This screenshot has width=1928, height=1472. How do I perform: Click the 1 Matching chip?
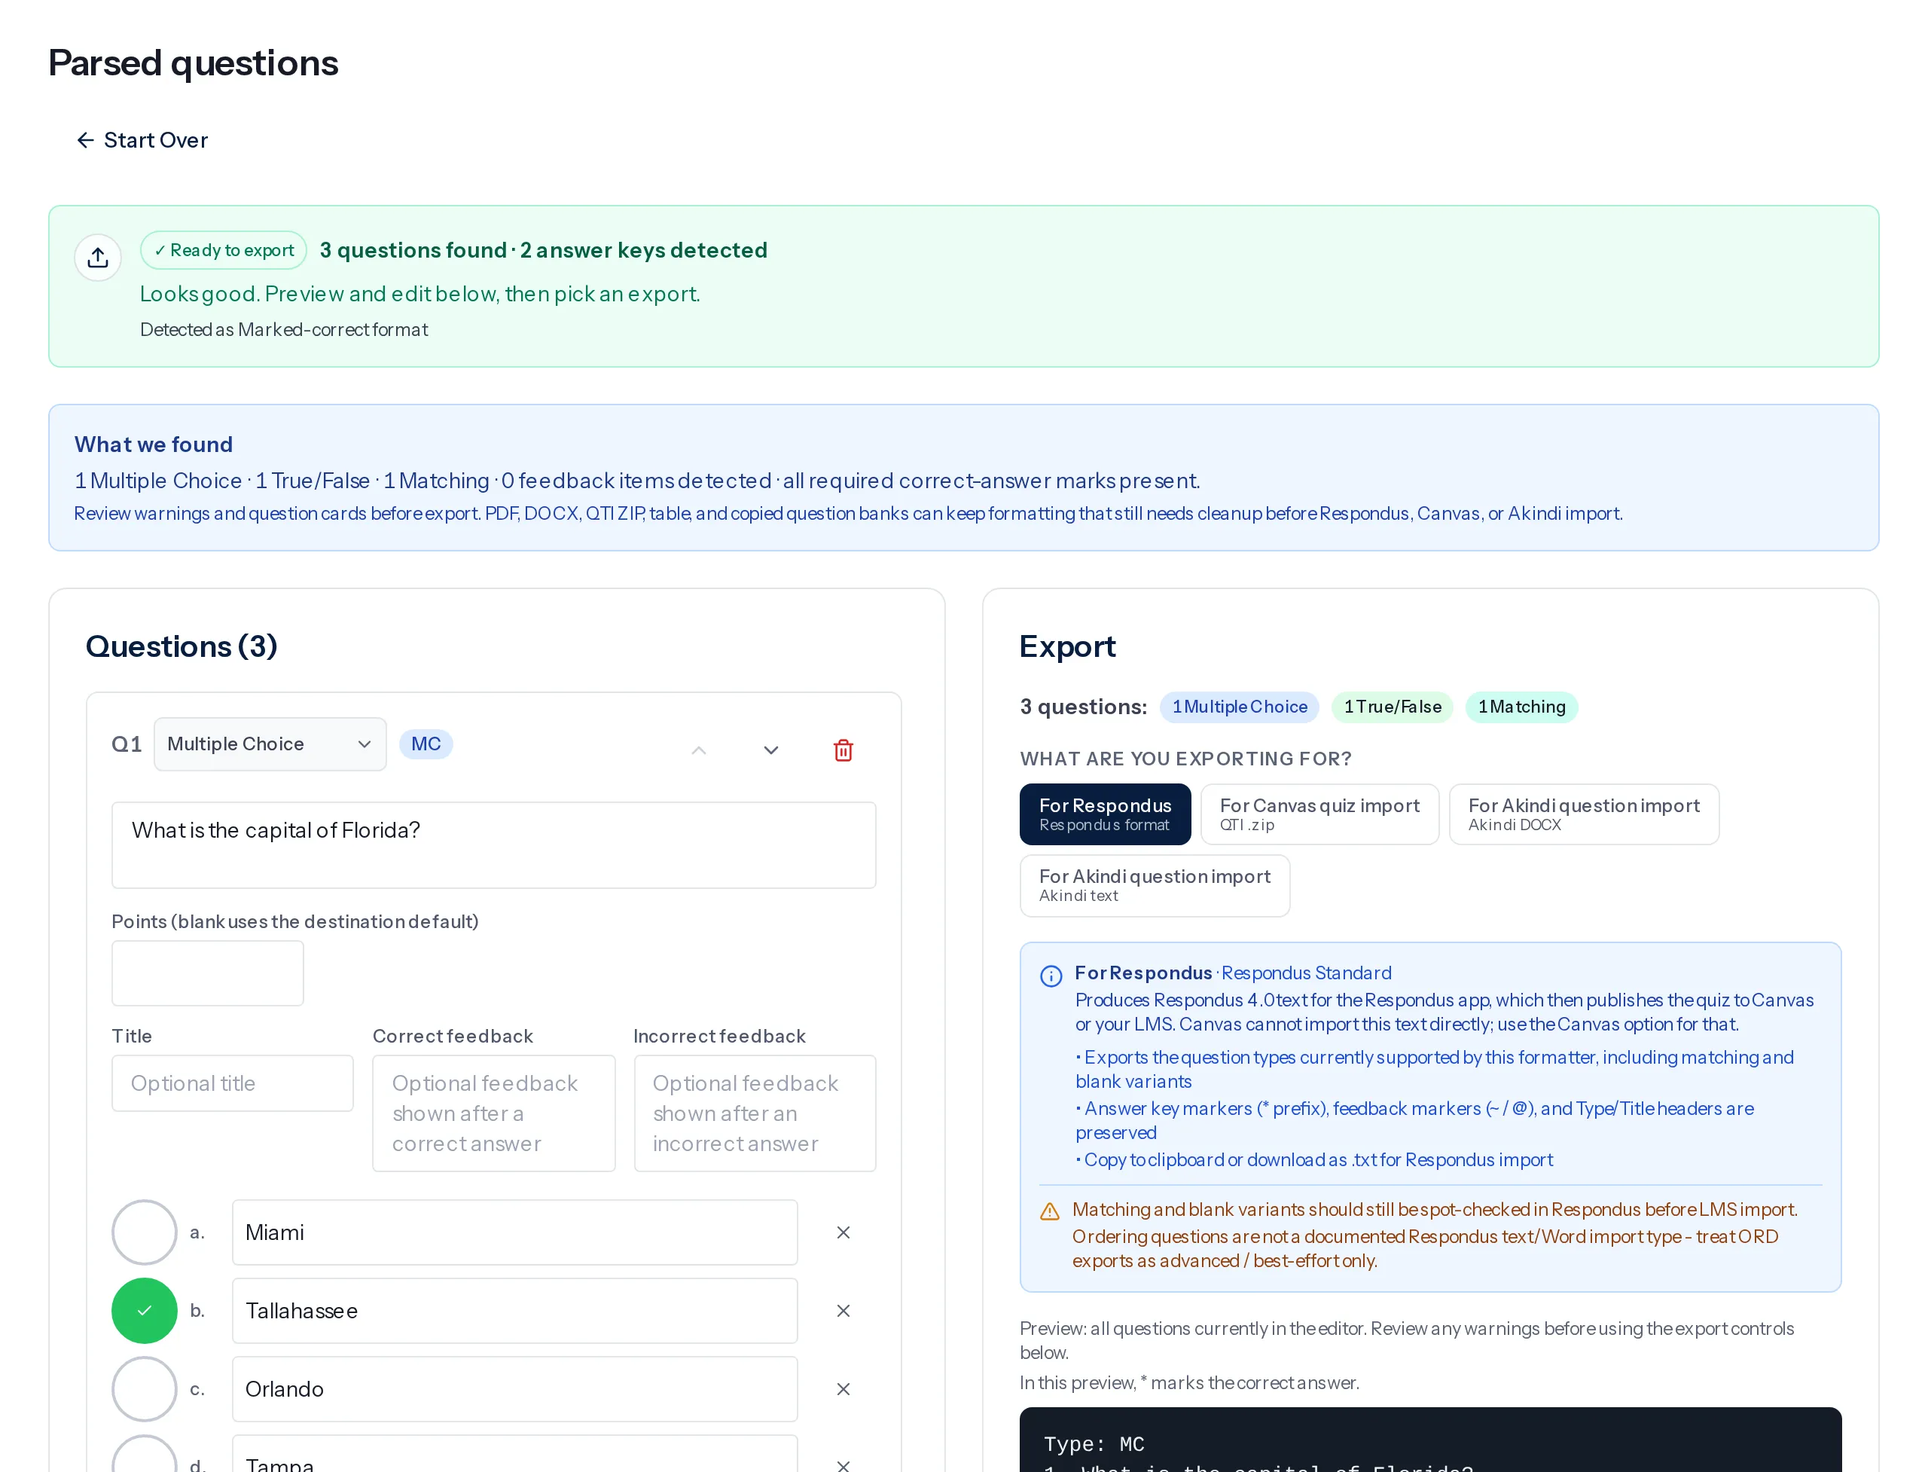tap(1521, 706)
